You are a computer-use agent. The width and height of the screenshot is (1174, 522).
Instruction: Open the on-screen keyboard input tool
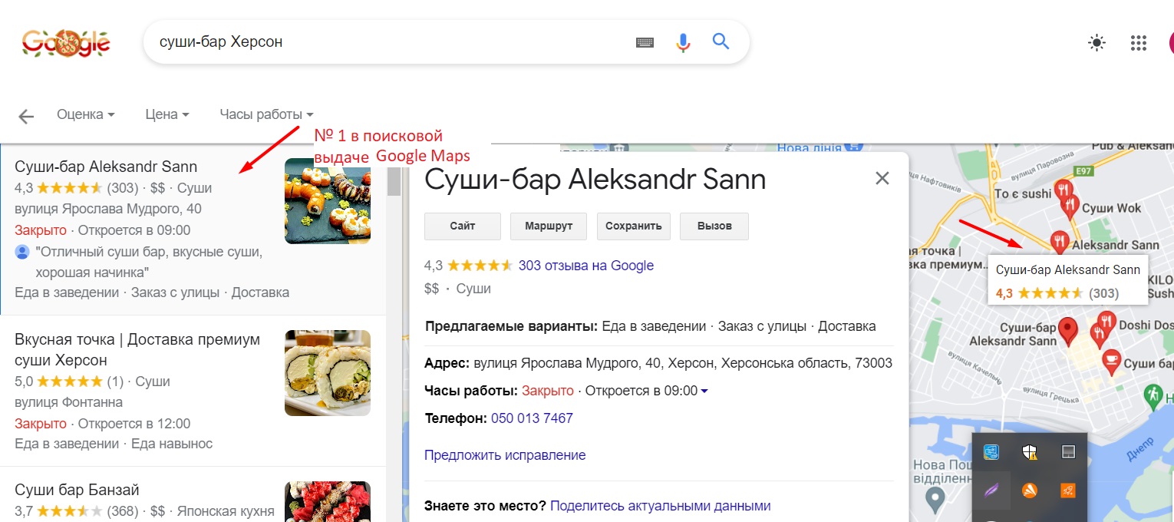pyautogui.click(x=645, y=42)
